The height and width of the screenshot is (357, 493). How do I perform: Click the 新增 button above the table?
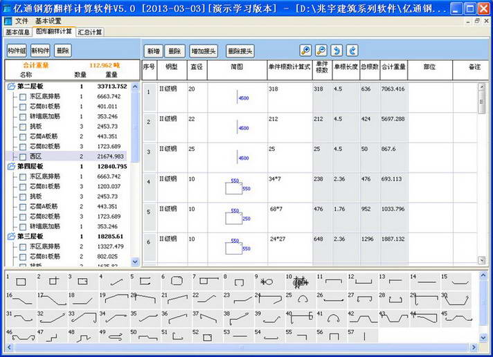154,51
